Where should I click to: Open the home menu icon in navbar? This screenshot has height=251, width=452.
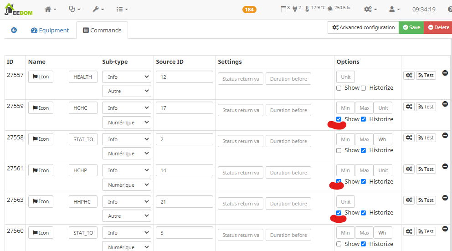[x=50, y=9]
